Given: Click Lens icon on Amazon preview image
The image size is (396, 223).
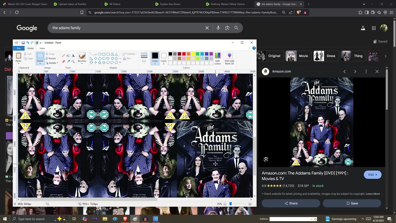Looking at the screenshot, I should 266,160.
